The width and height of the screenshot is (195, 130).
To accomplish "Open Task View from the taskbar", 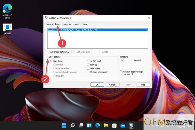I will 81,125.
